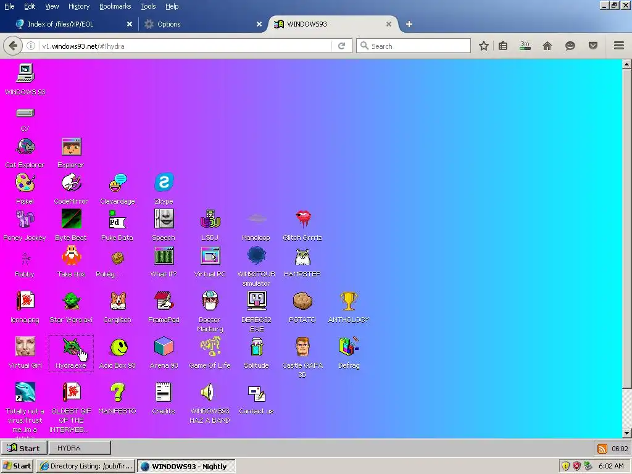
Task: Open the Take this icon
Action: (72, 256)
